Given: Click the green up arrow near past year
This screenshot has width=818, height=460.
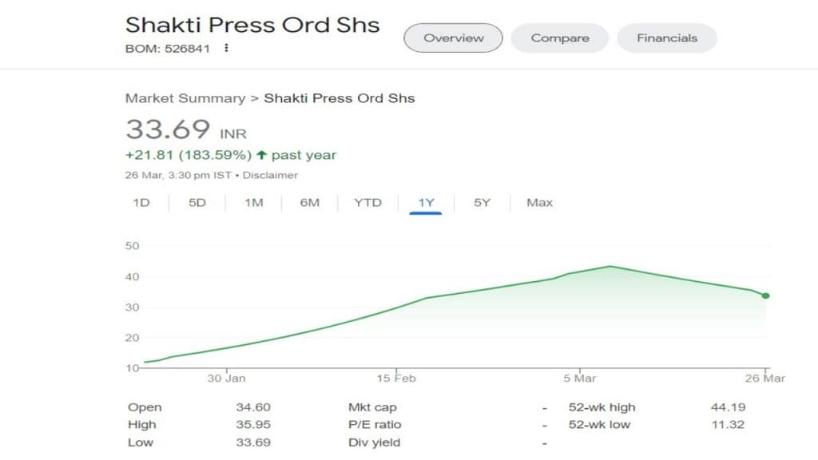Looking at the screenshot, I should tap(260, 155).
